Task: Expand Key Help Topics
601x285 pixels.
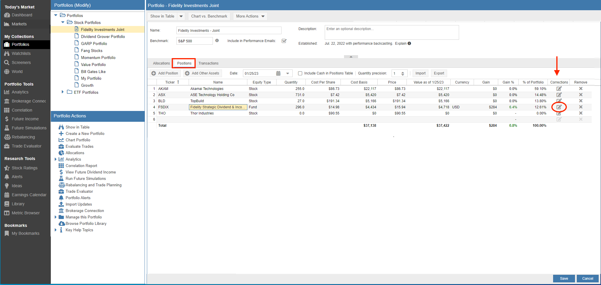Action: [55, 230]
